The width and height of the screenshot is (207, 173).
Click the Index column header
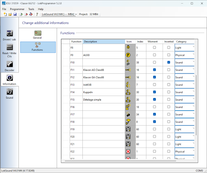pos(141,42)
